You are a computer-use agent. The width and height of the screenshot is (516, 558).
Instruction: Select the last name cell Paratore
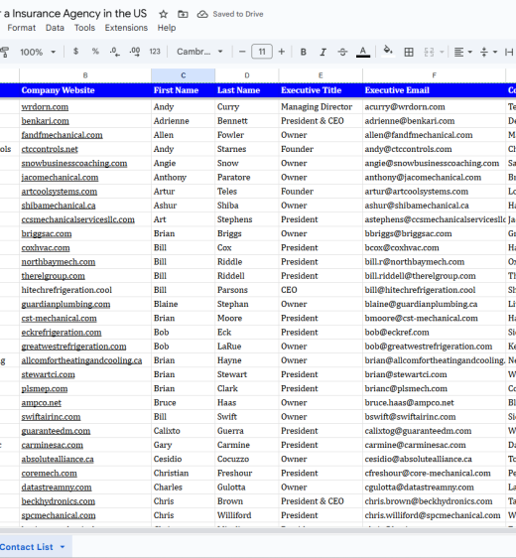[247, 177]
